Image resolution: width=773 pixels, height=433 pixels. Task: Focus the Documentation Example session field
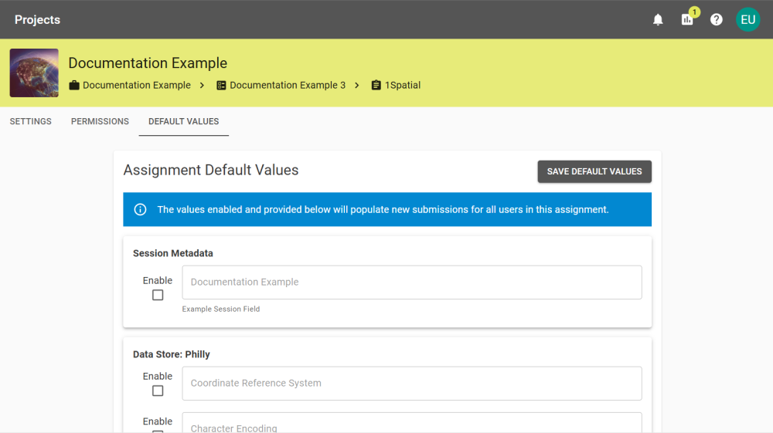tap(412, 282)
